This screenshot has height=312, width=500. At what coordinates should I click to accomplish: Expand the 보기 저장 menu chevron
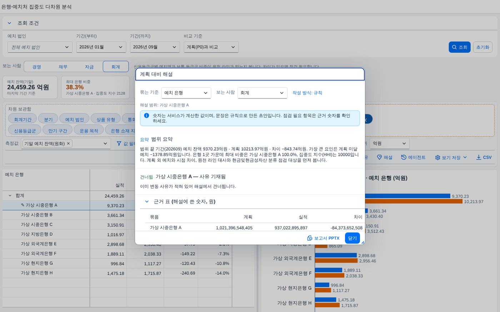coord(465,157)
